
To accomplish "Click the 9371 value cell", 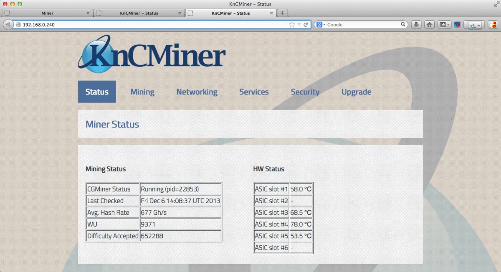I will [x=180, y=224].
